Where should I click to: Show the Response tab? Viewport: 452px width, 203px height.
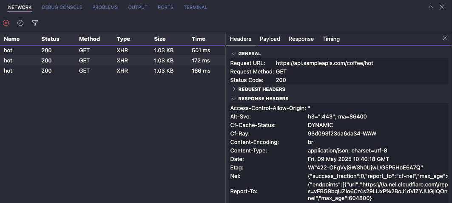click(x=301, y=39)
